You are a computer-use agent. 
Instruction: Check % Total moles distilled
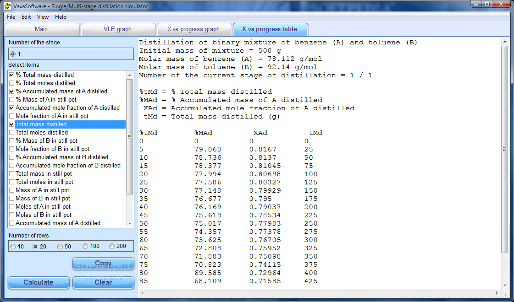[12, 83]
